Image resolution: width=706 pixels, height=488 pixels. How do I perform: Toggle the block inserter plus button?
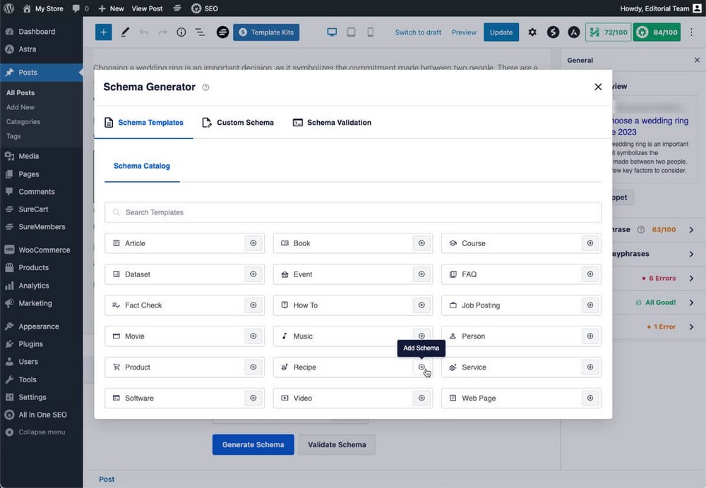(104, 32)
